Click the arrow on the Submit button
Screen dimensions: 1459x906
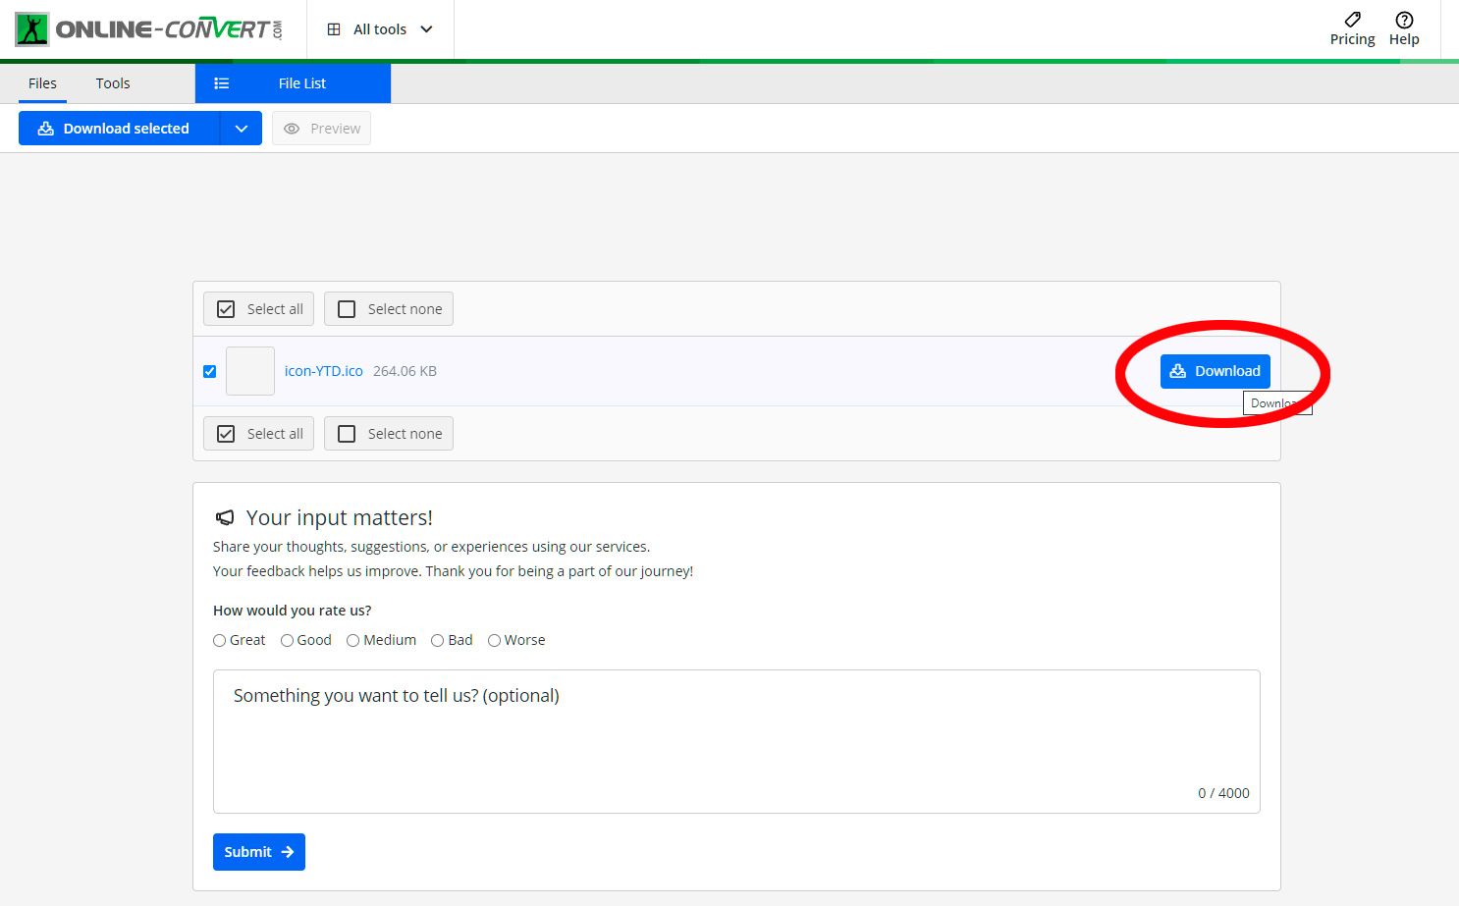coord(288,852)
